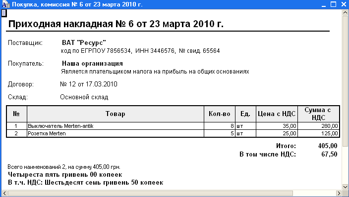This screenshot has width=349, height=197.
Task: Click the Итого: label
Action: (x=286, y=146)
